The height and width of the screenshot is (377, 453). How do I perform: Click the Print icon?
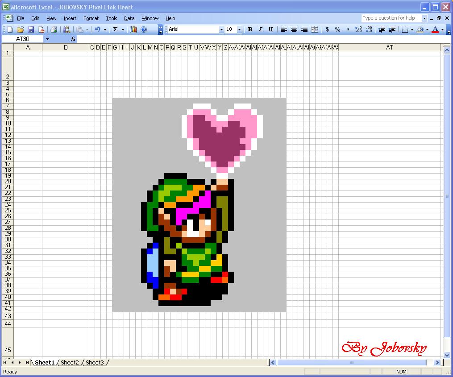[53, 29]
